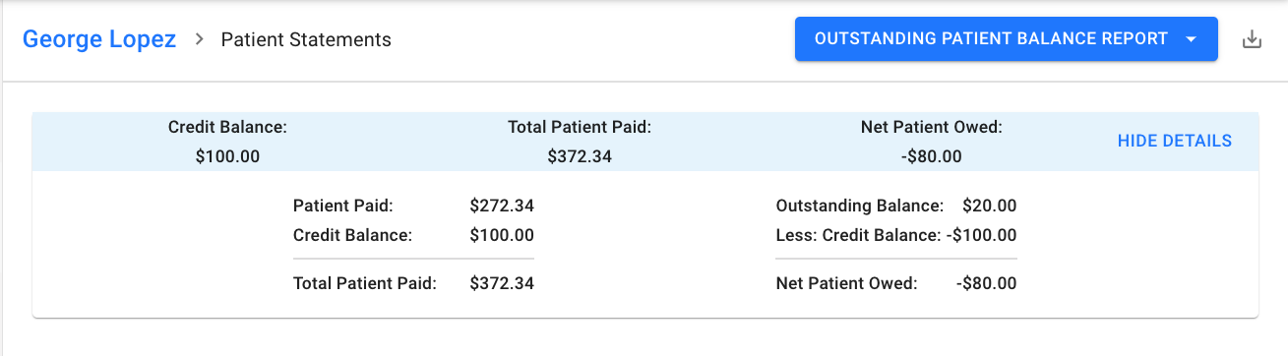This screenshot has height=356, width=1288.
Task: Click the $272.34 patient paid amount
Action: click(x=502, y=206)
